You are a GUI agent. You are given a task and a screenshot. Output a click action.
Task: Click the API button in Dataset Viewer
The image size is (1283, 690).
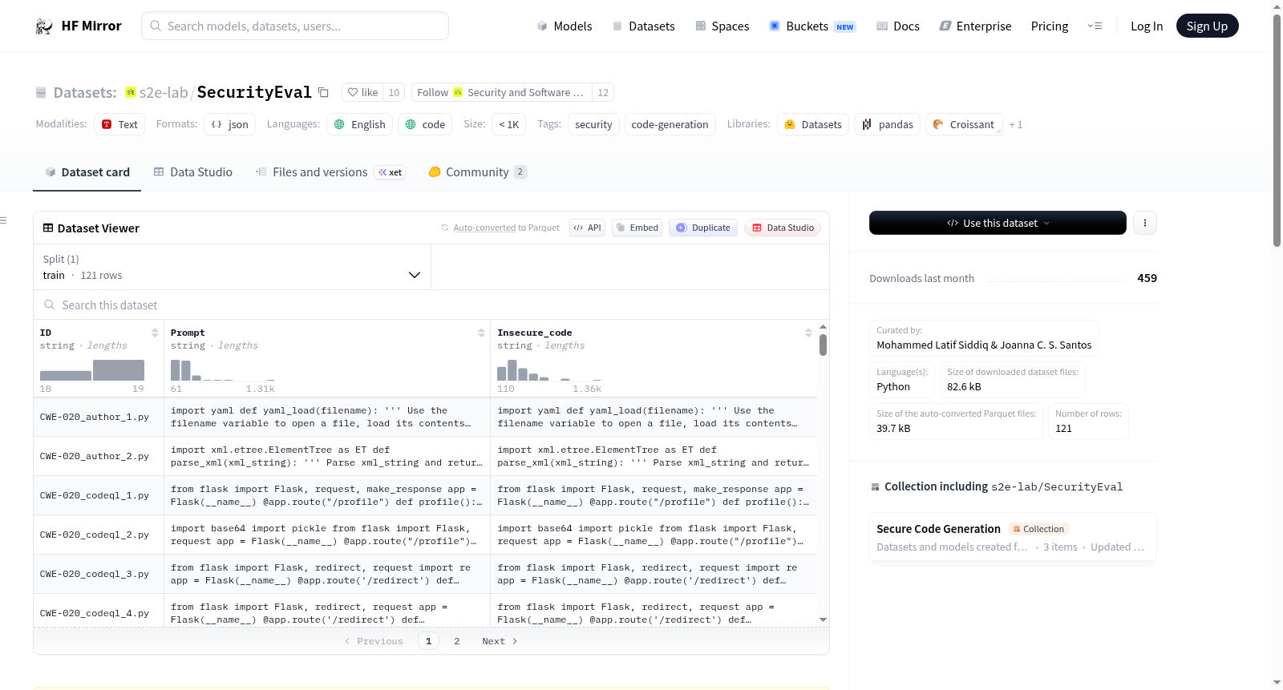(587, 228)
